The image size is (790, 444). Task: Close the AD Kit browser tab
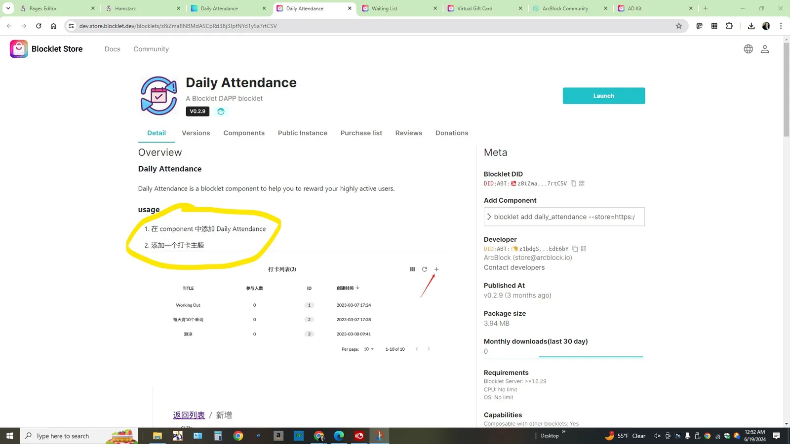[691, 8]
